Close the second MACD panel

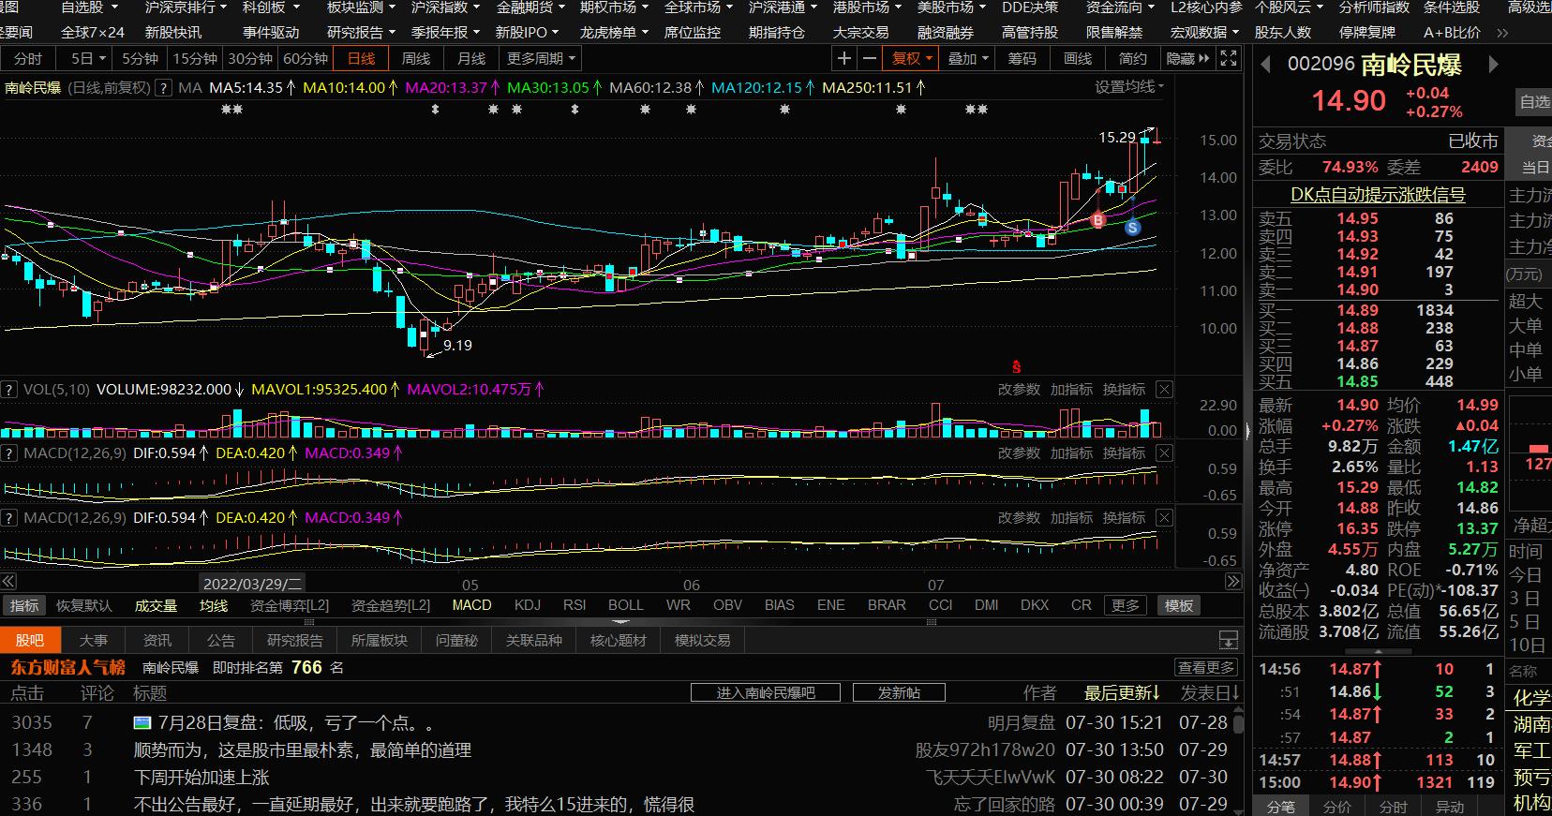pos(1164,518)
